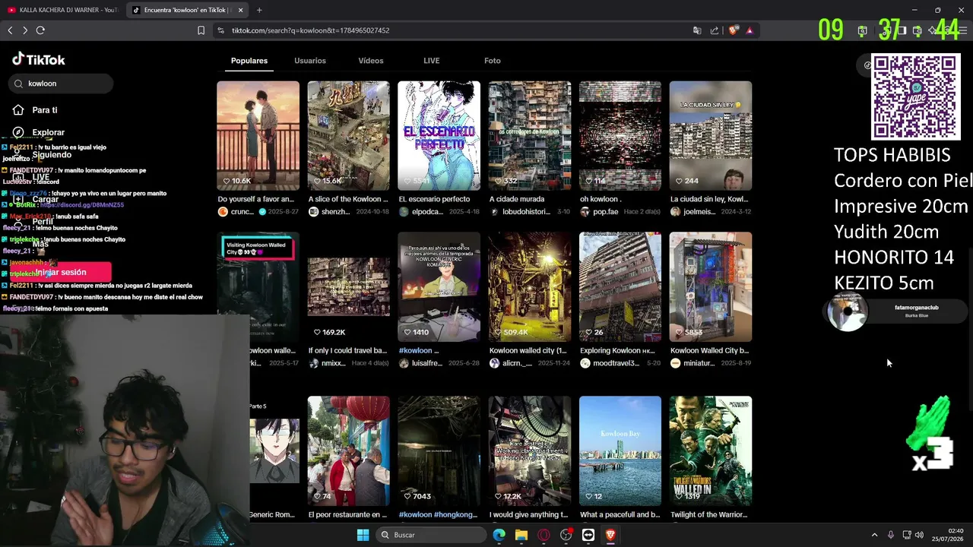The width and height of the screenshot is (973, 547).
Task: Open the 'oh kowloon .' video thumbnail
Action: (x=620, y=136)
